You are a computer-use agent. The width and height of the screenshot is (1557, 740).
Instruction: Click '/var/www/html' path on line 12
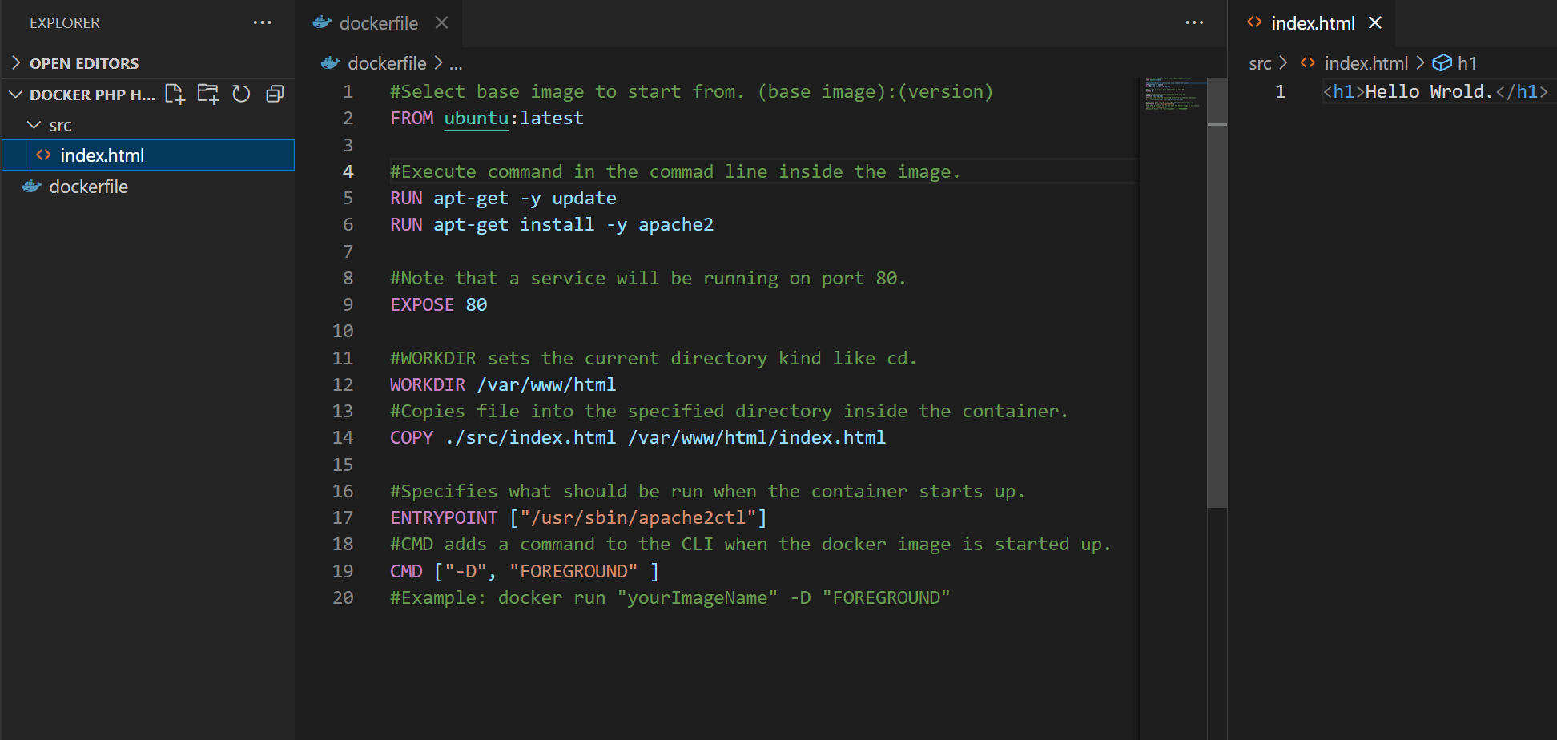pyautogui.click(x=546, y=384)
